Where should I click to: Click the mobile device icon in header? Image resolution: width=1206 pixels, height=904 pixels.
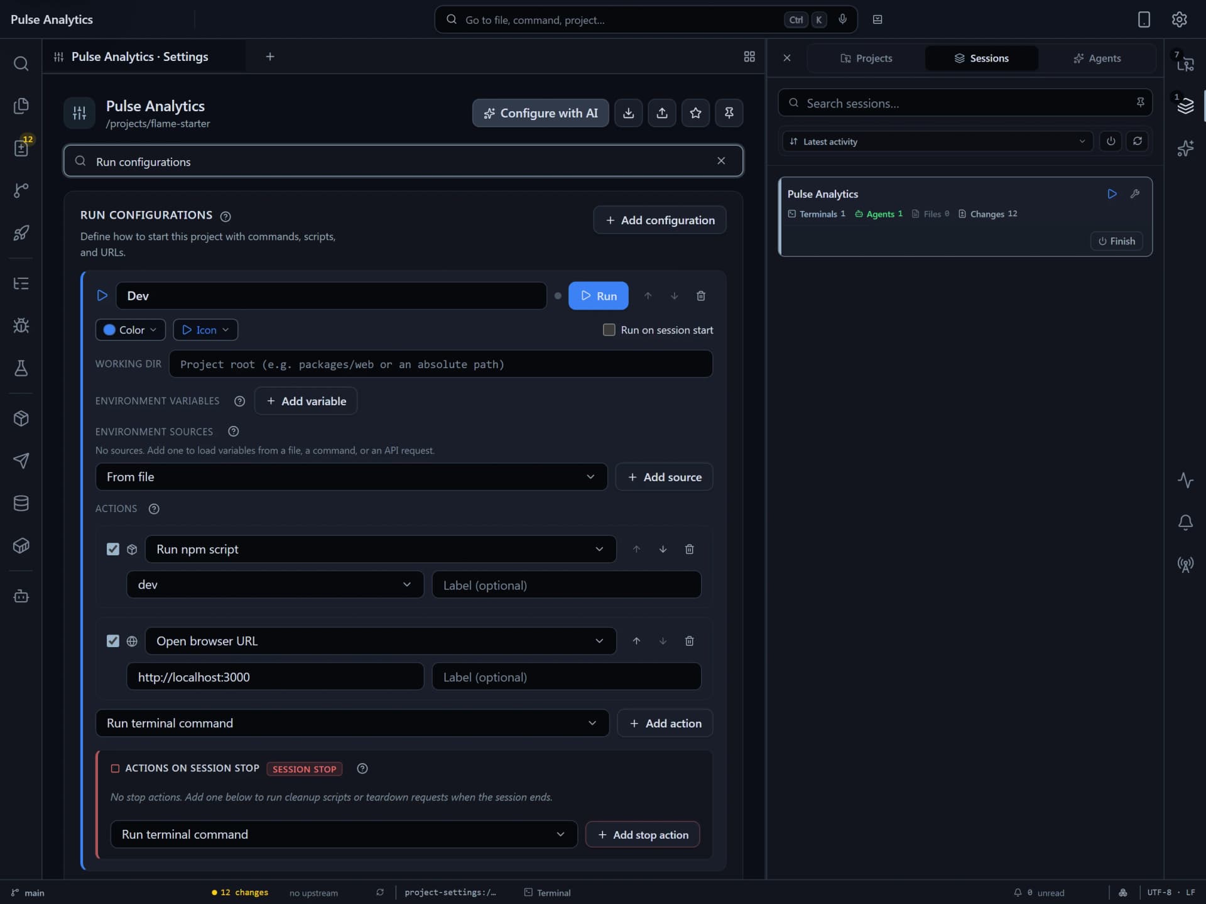[1144, 19]
